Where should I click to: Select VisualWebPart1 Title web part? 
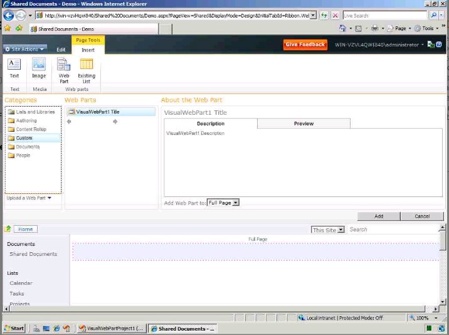[111, 112]
